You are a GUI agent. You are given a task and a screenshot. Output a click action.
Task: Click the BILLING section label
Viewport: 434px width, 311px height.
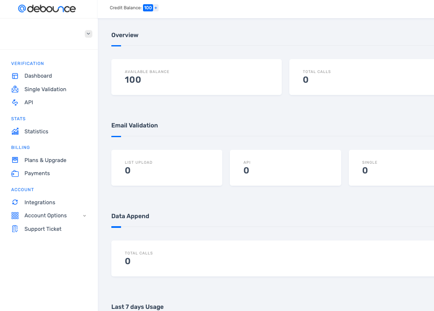[x=21, y=148]
